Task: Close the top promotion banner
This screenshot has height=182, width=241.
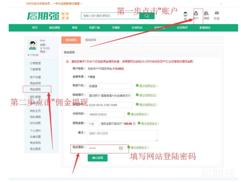Action: [x=221, y=4]
